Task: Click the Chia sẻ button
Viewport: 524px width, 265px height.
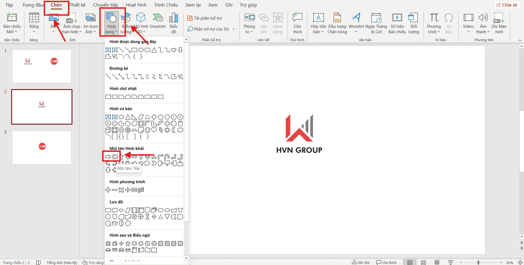Action: [507, 5]
